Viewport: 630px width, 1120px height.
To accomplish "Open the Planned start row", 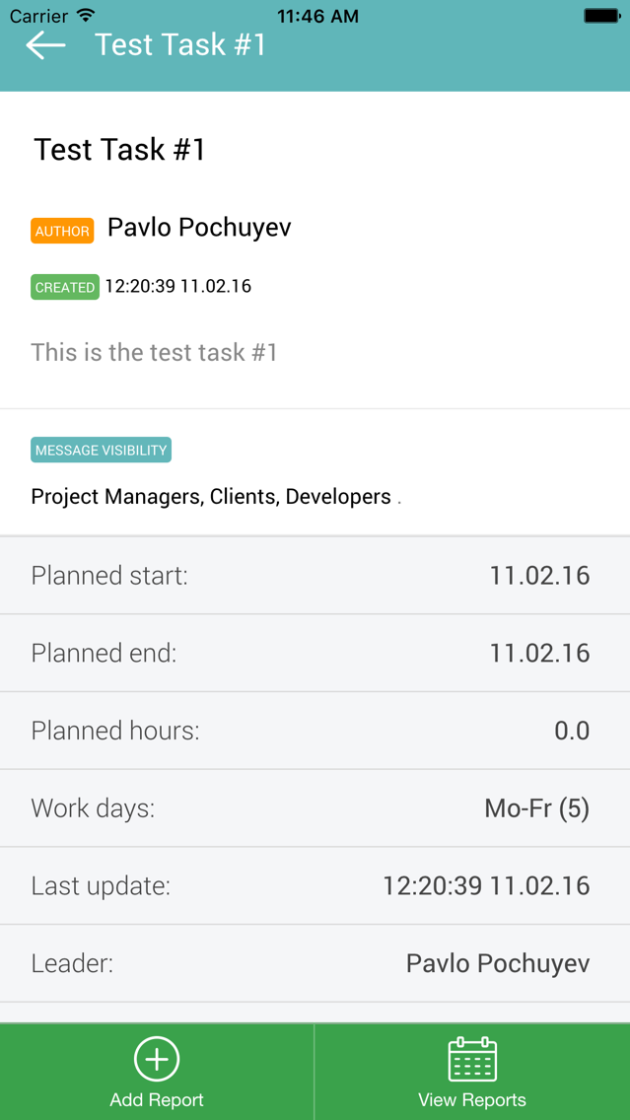I will pyautogui.click(x=315, y=575).
